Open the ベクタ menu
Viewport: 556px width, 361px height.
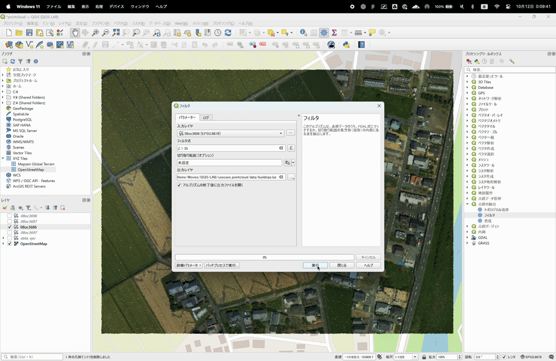click(121, 23)
